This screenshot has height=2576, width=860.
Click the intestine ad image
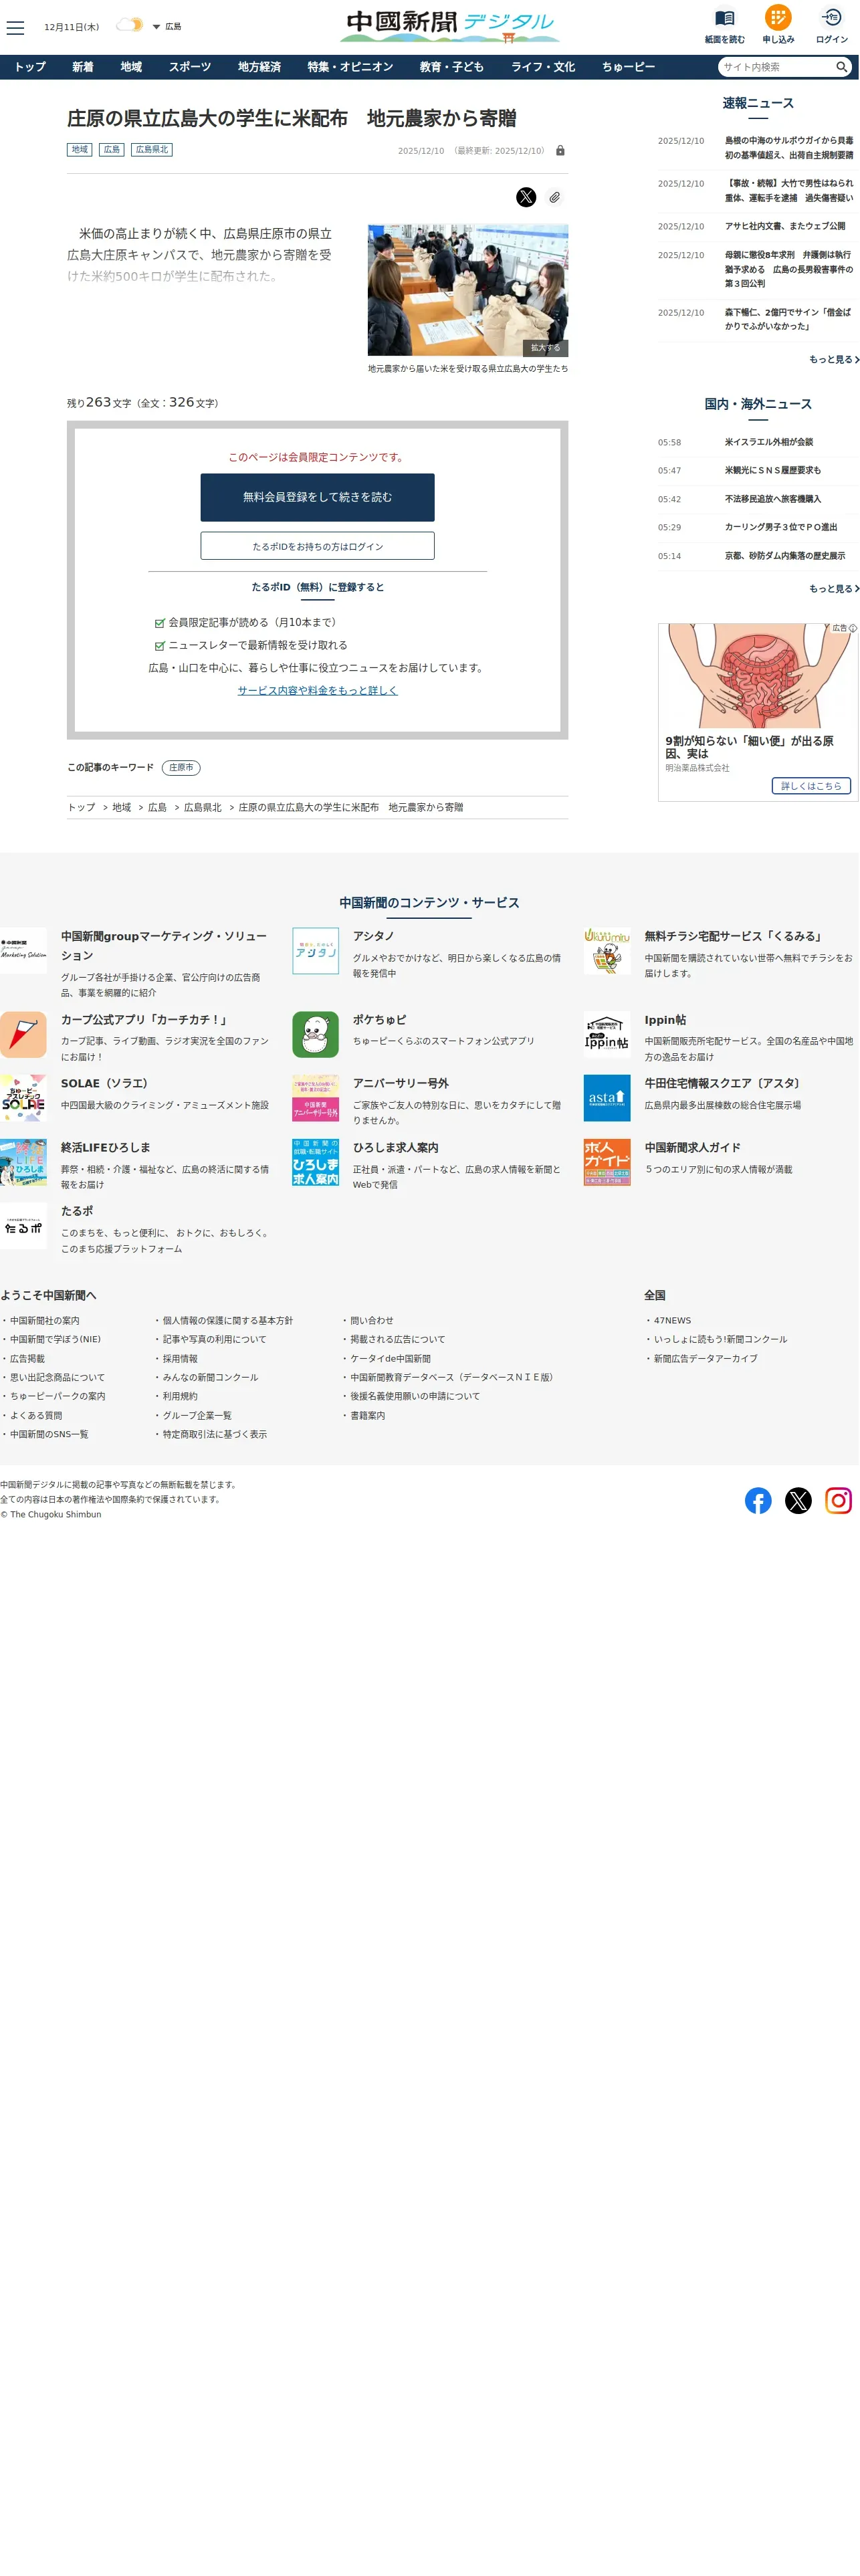click(x=758, y=676)
